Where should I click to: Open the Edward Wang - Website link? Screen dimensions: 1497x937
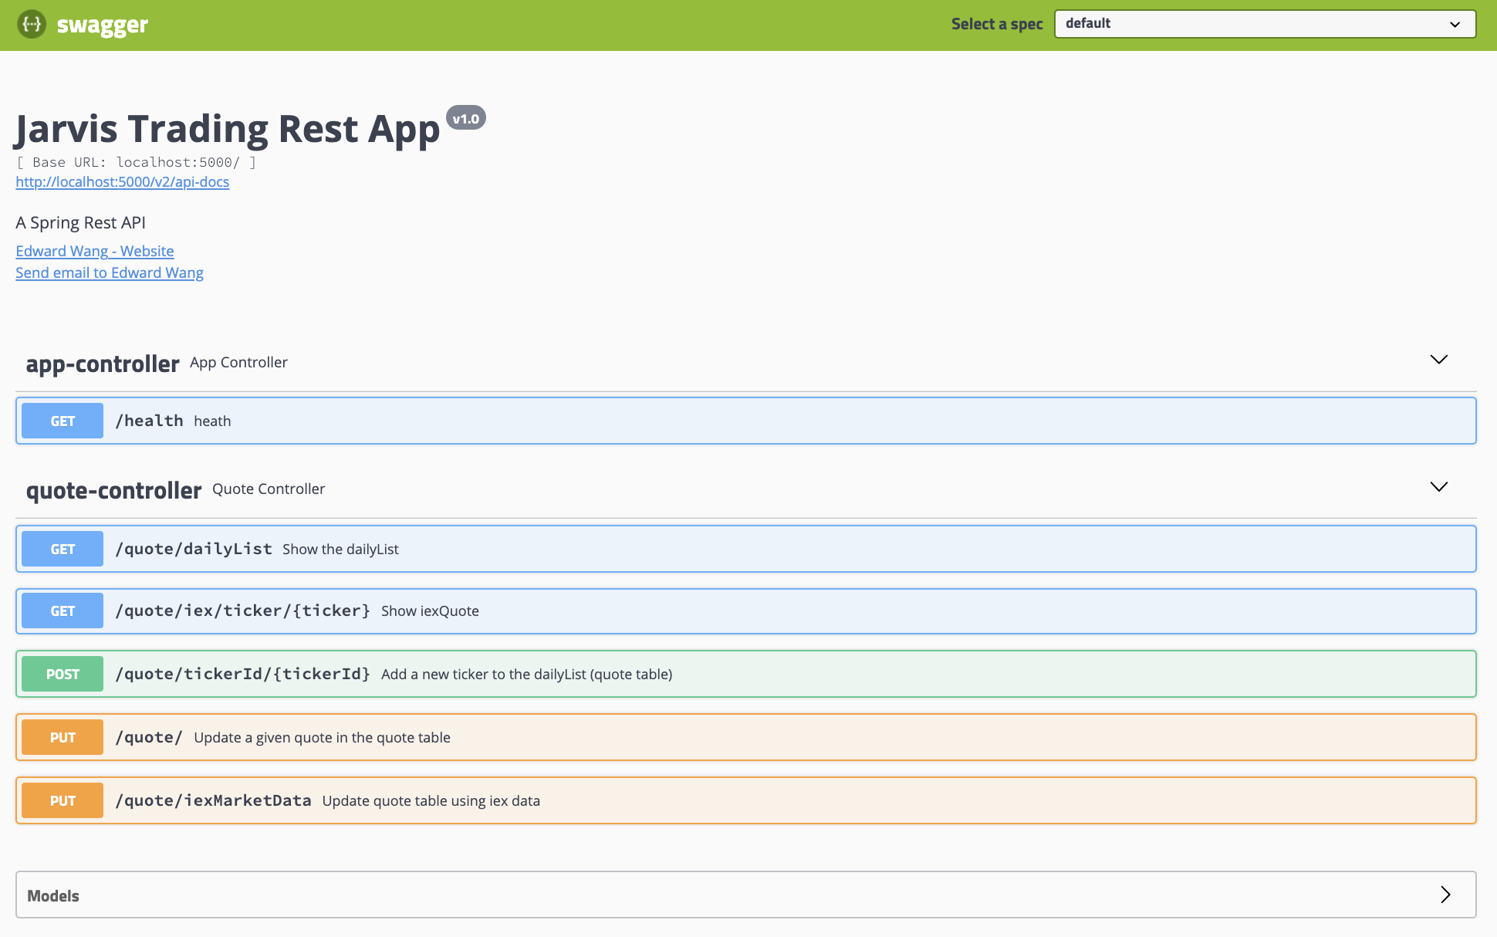(95, 251)
